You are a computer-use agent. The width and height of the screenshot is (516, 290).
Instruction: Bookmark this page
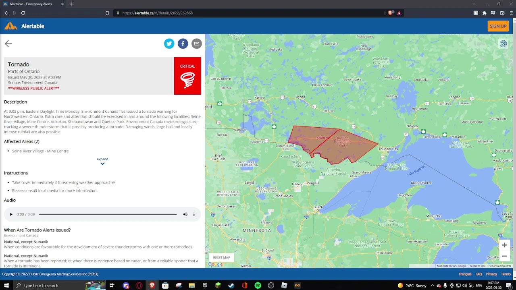(x=107, y=13)
